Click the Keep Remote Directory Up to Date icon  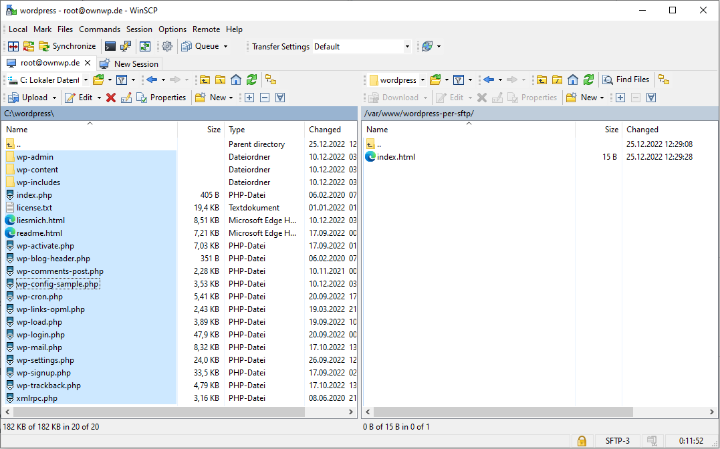pyautogui.click(x=145, y=46)
